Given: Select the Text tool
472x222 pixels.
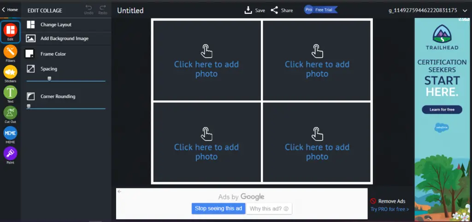Looking at the screenshot, I should coord(10,93).
